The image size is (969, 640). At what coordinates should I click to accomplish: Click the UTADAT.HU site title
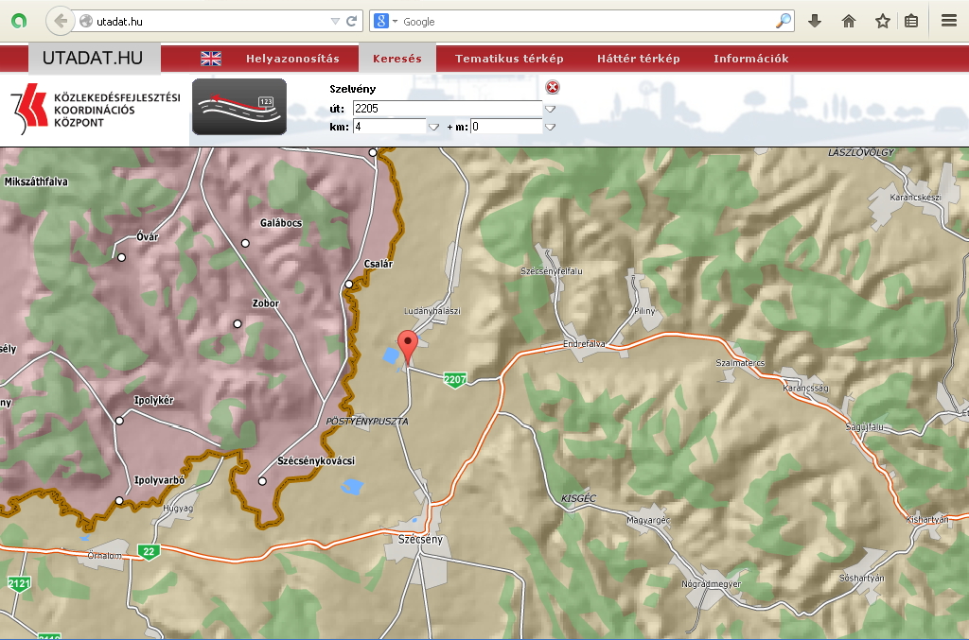point(93,59)
